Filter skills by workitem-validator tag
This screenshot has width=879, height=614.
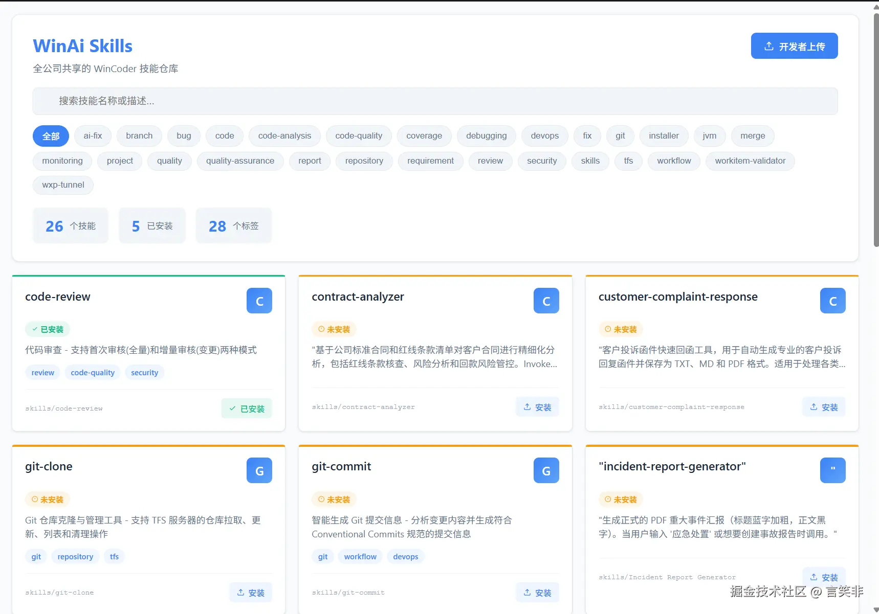750,161
